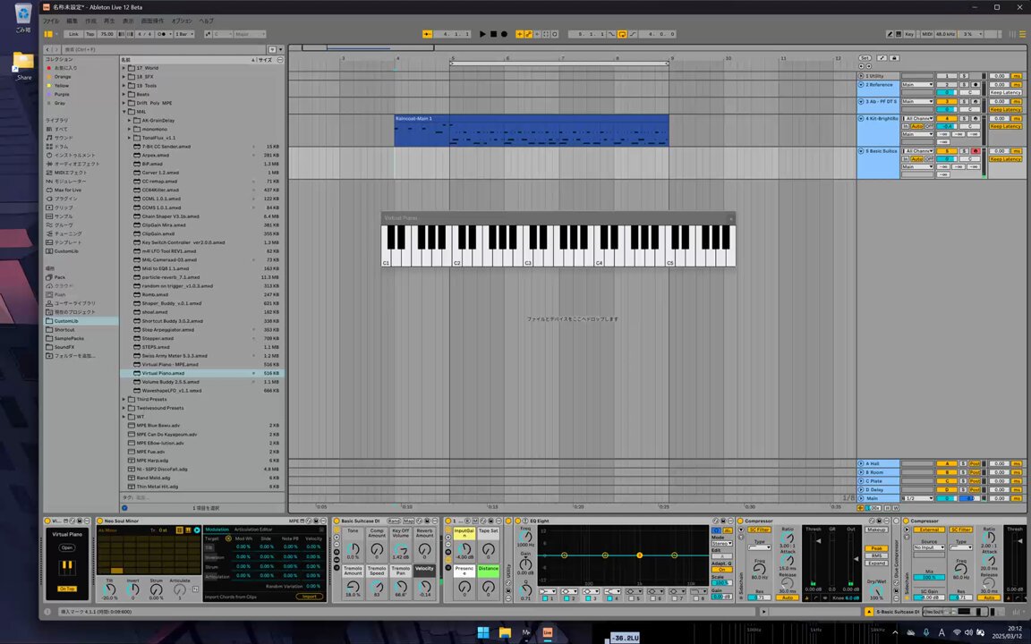Switch to the Articulation Editor tab

tap(253, 529)
